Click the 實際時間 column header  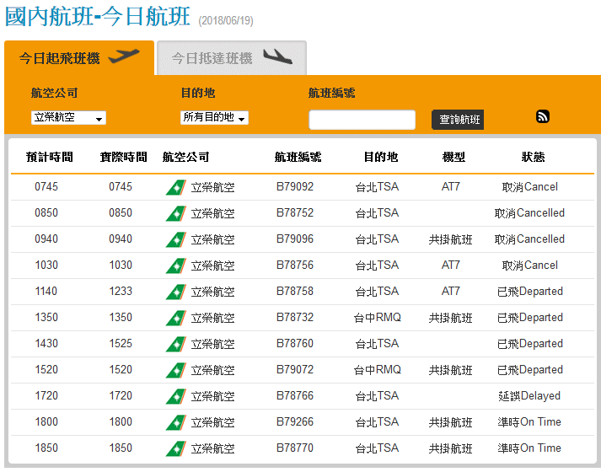pos(123,157)
